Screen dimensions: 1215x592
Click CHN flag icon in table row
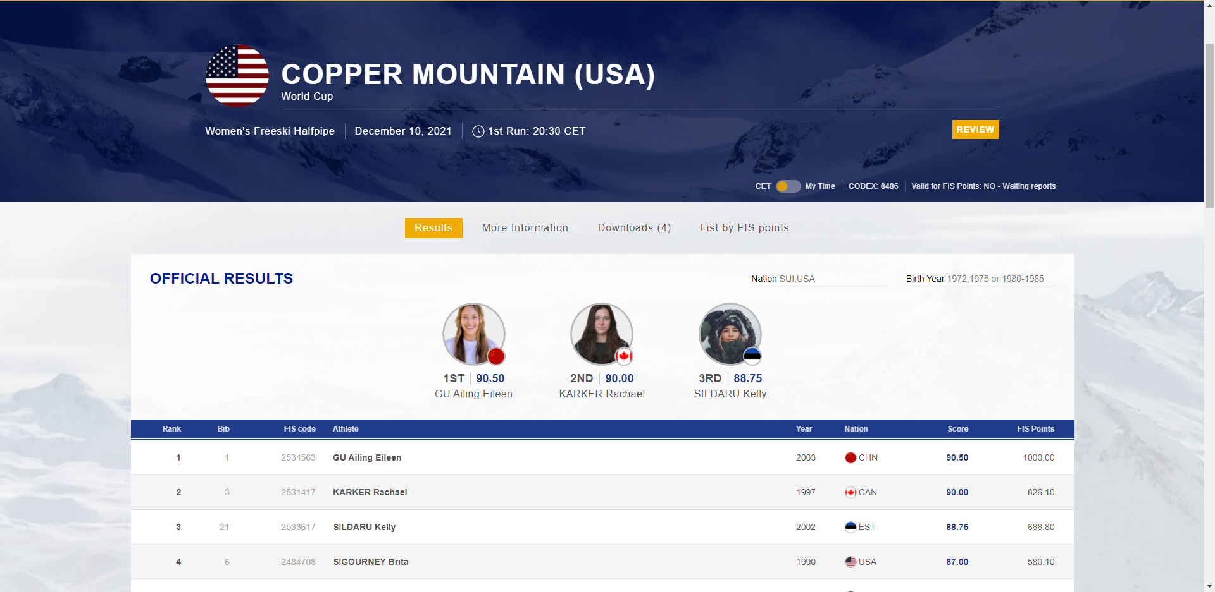850,458
